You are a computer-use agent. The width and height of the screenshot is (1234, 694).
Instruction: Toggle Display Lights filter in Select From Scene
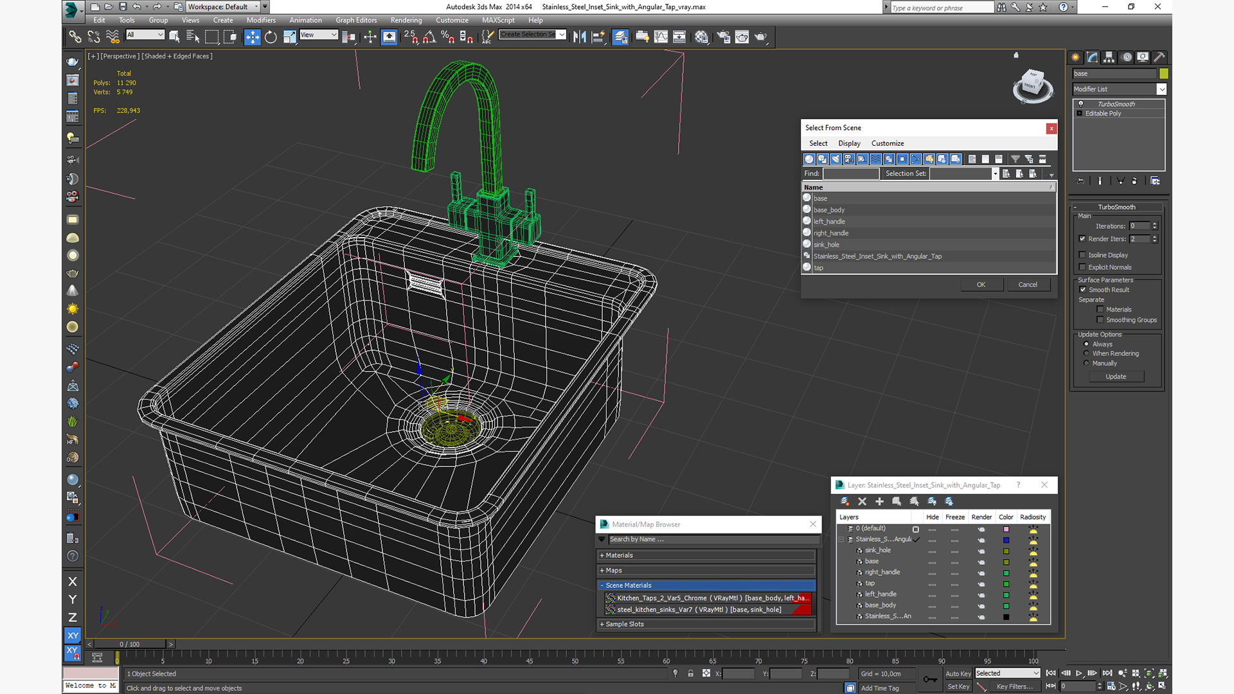(836, 159)
